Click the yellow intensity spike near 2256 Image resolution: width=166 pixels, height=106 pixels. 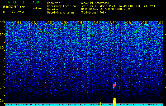pos(100,104)
